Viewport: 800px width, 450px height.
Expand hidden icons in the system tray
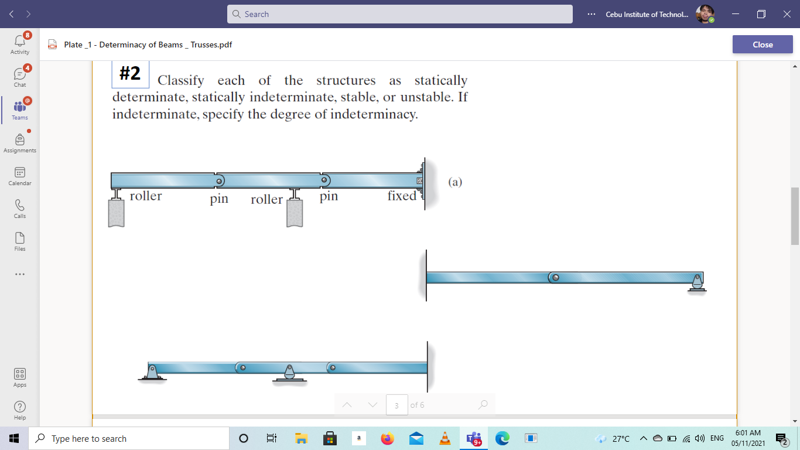pyautogui.click(x=642, y=438)
